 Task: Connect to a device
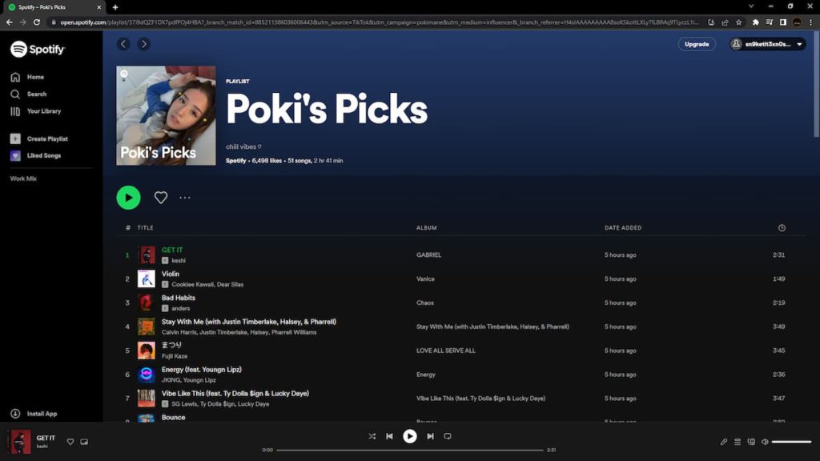coord(750,441)
